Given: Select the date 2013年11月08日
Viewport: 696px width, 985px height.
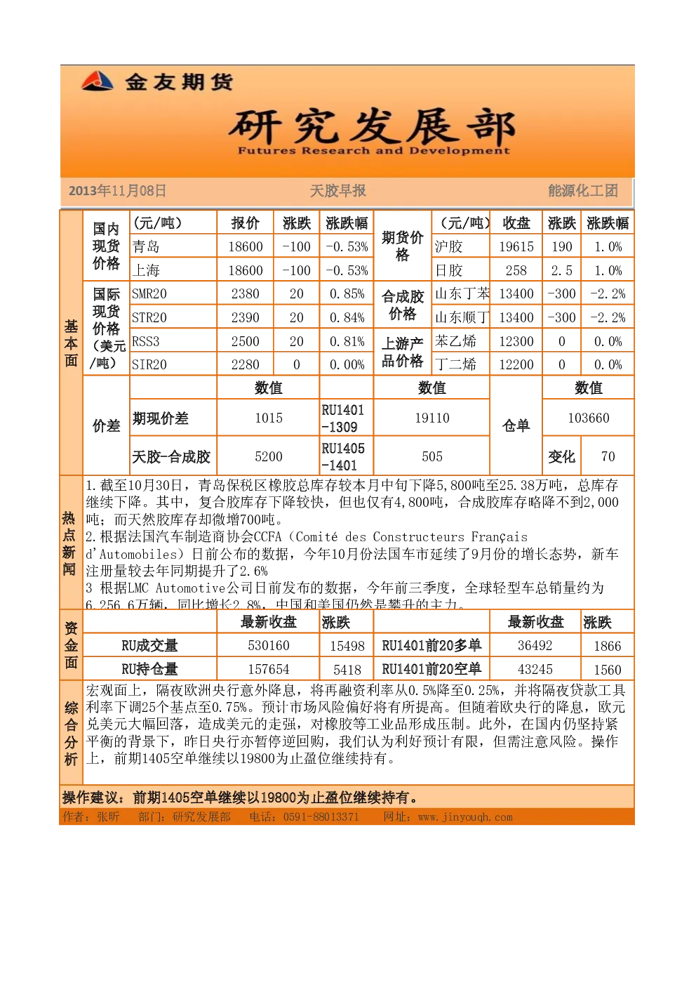Looking at the screenshot, I should pos(117,191).
